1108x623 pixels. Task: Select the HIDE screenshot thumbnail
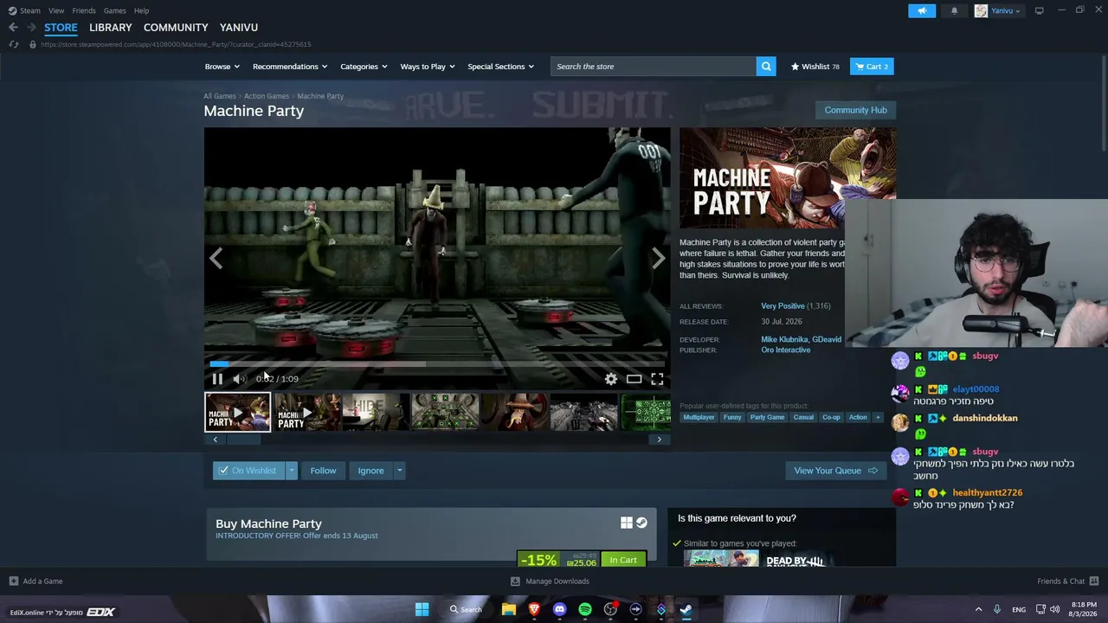376,412
